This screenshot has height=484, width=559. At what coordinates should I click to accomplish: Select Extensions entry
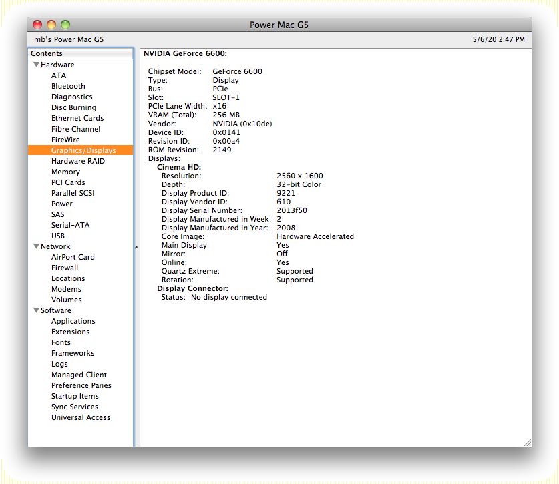coord(70,332)
